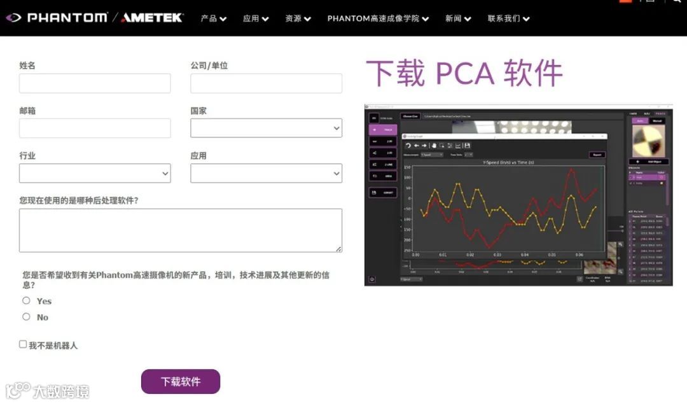Open the 资源 menu
This screenshot has width=687, height=404.
click(x=298, y=18)
